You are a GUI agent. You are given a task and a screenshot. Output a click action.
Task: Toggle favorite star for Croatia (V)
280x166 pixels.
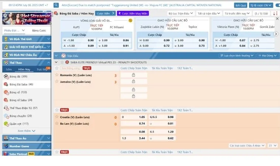point(57,110)
